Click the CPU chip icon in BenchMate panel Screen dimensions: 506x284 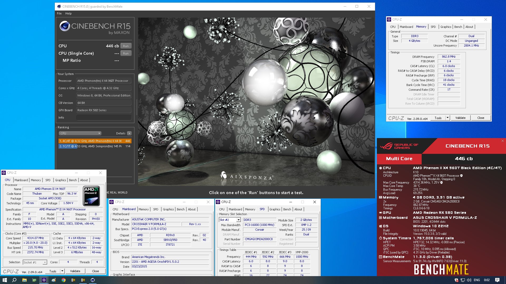(381, 168)
